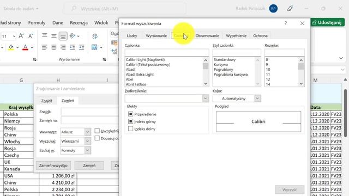Open the Wyszukaj Wierszami dropdown
The image size is (349, 196).
(88, 141)
